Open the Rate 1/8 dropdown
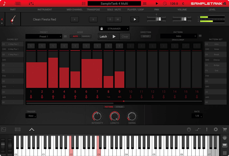229x156 pixels. [197, 116]
